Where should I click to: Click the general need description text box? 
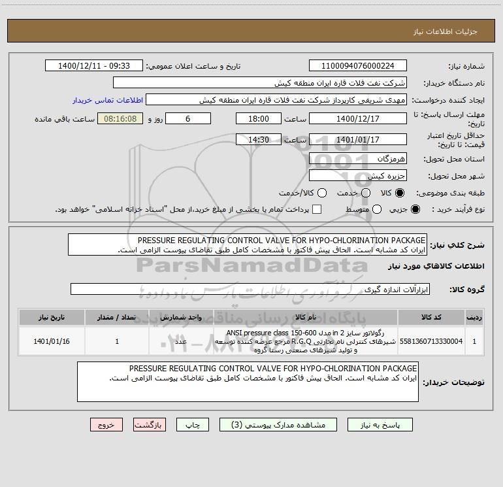(x=248, y=244)
